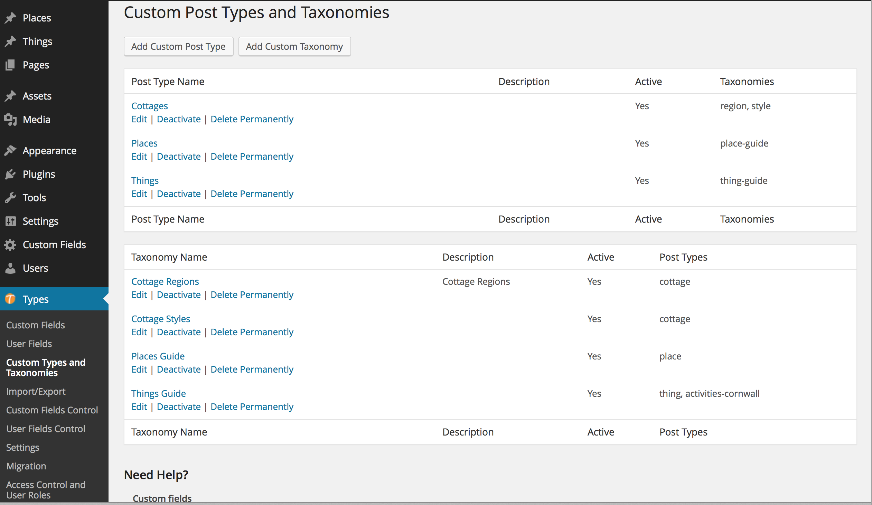Image resolution: width=872 pixels, height=505 pixels.
Task: Click the Things pin icon in sidebar
Action: pos(10,41)
